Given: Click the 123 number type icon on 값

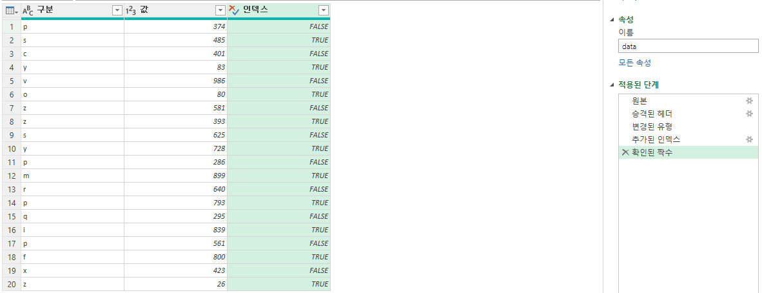Looking at the screenshot, I should [x=131, y=11].
